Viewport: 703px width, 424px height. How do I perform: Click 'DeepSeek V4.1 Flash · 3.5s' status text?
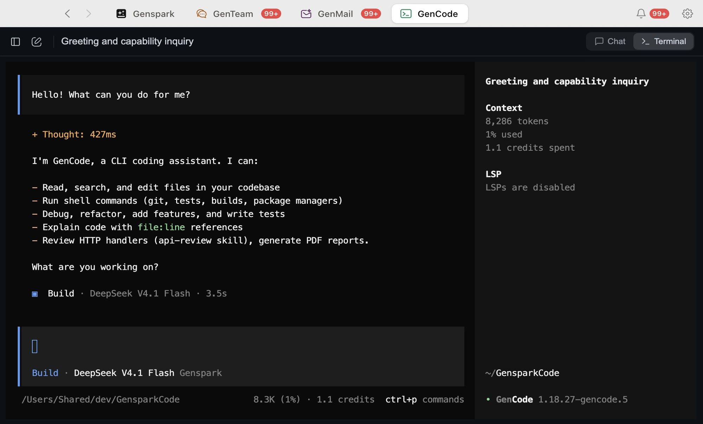click(158, 294)
